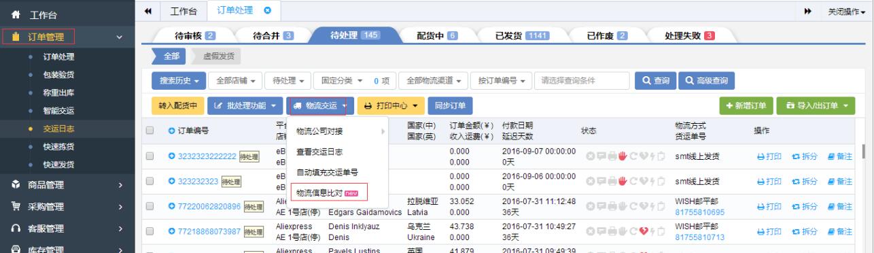Switch to the 处理失败 tab

[690, 36]
